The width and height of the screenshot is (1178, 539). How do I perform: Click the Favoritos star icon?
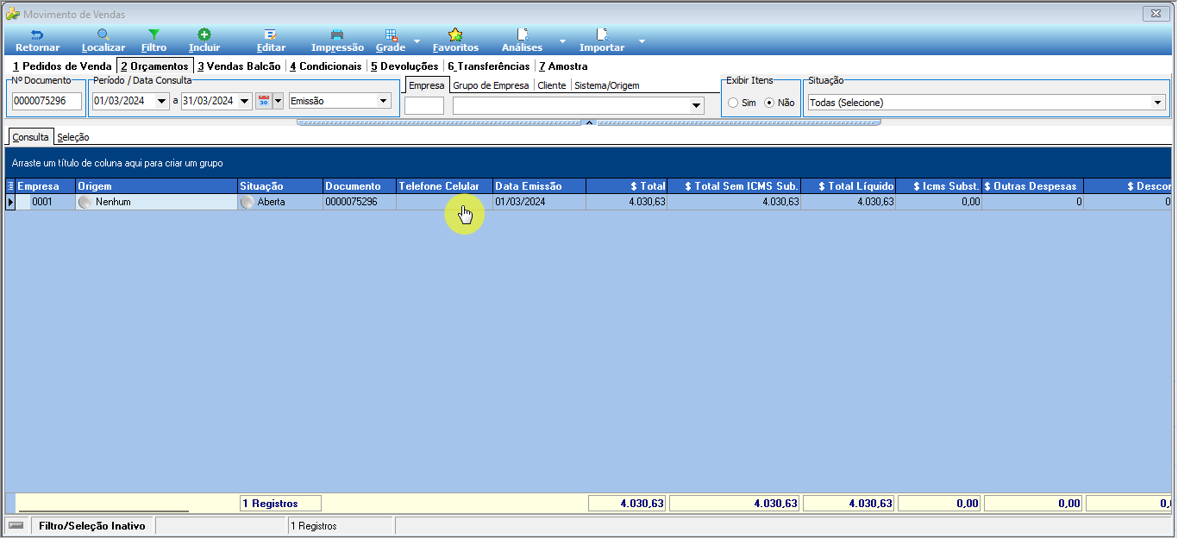click(x=455, y=34)
